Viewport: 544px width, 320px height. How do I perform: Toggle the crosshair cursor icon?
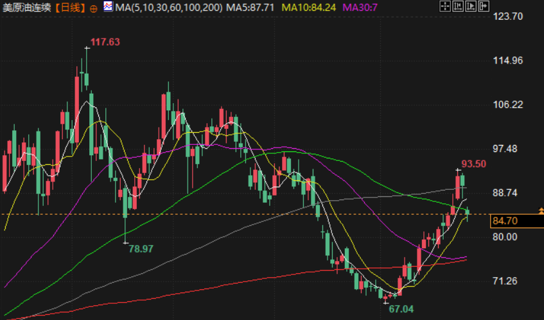click(445, 6)
